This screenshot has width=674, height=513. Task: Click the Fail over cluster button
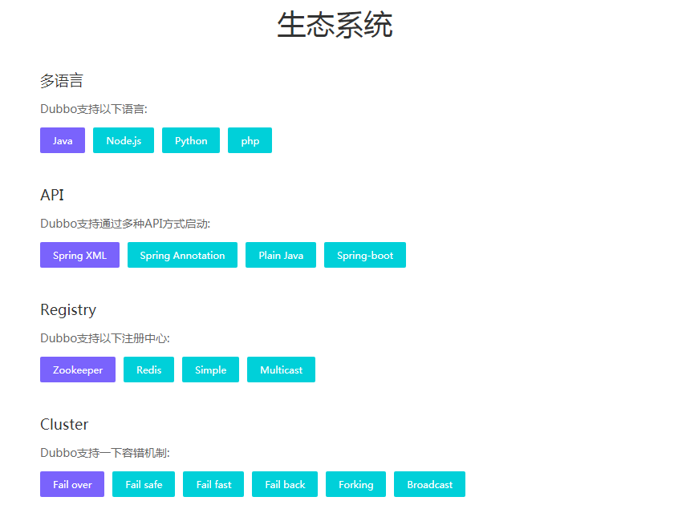tap(72, 484)
